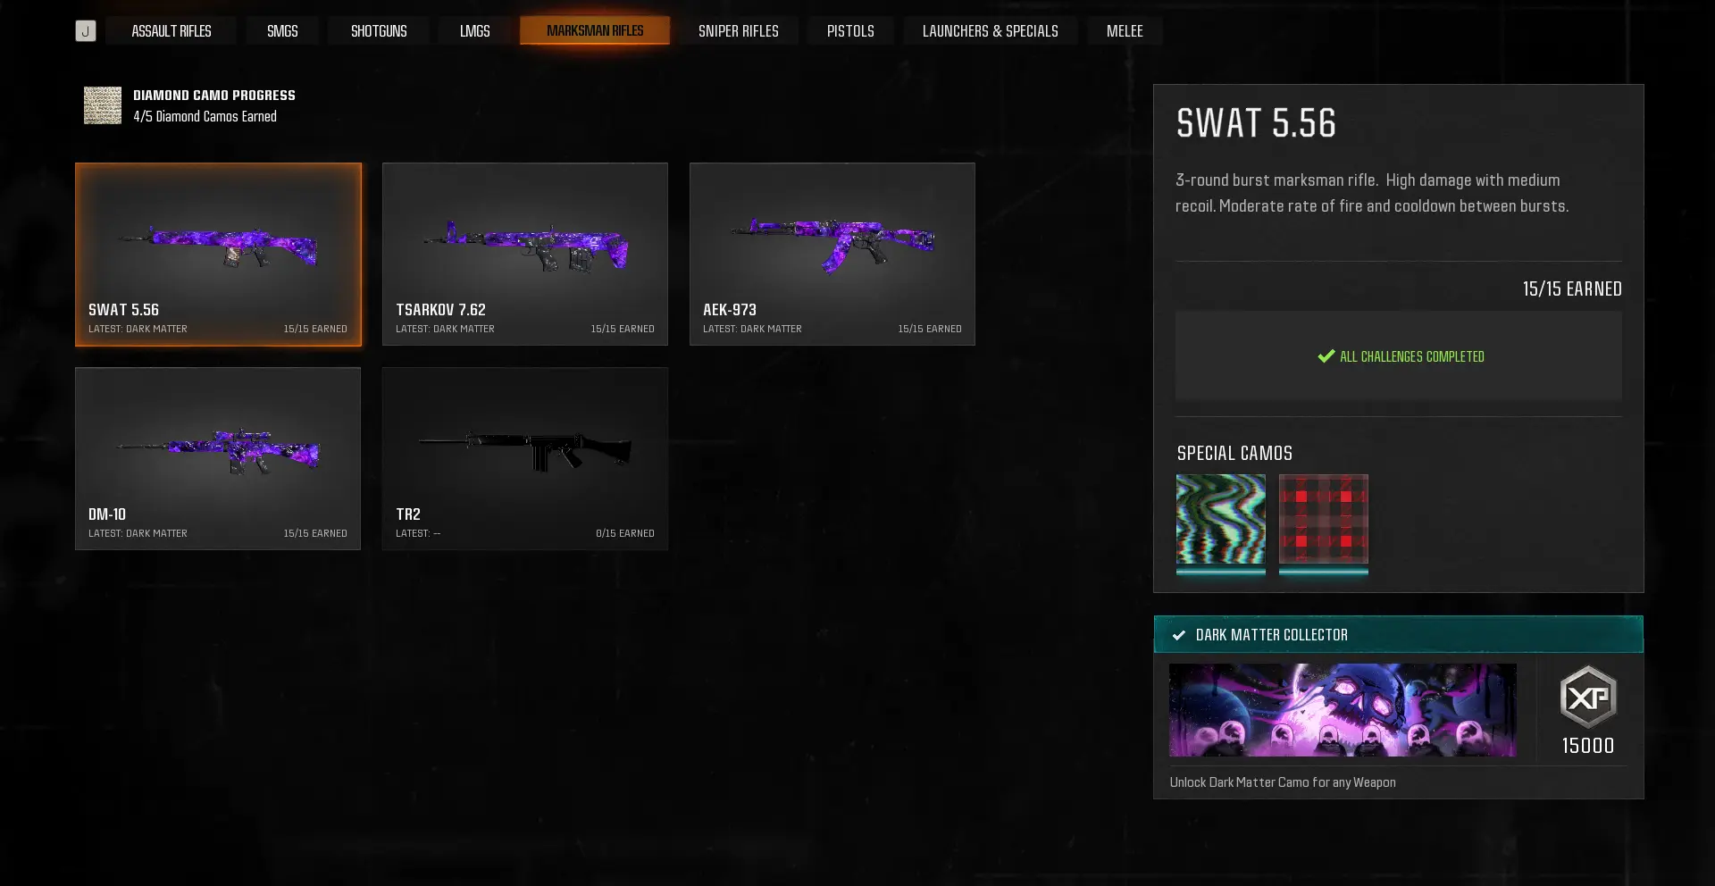Click the 'SWAT 5.56' detail panel title
The image size is (1715, 886).
(x=1256, y=123)
